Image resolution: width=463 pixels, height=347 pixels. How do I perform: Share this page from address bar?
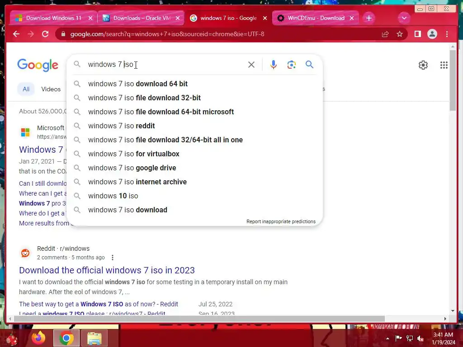point(385,34)
